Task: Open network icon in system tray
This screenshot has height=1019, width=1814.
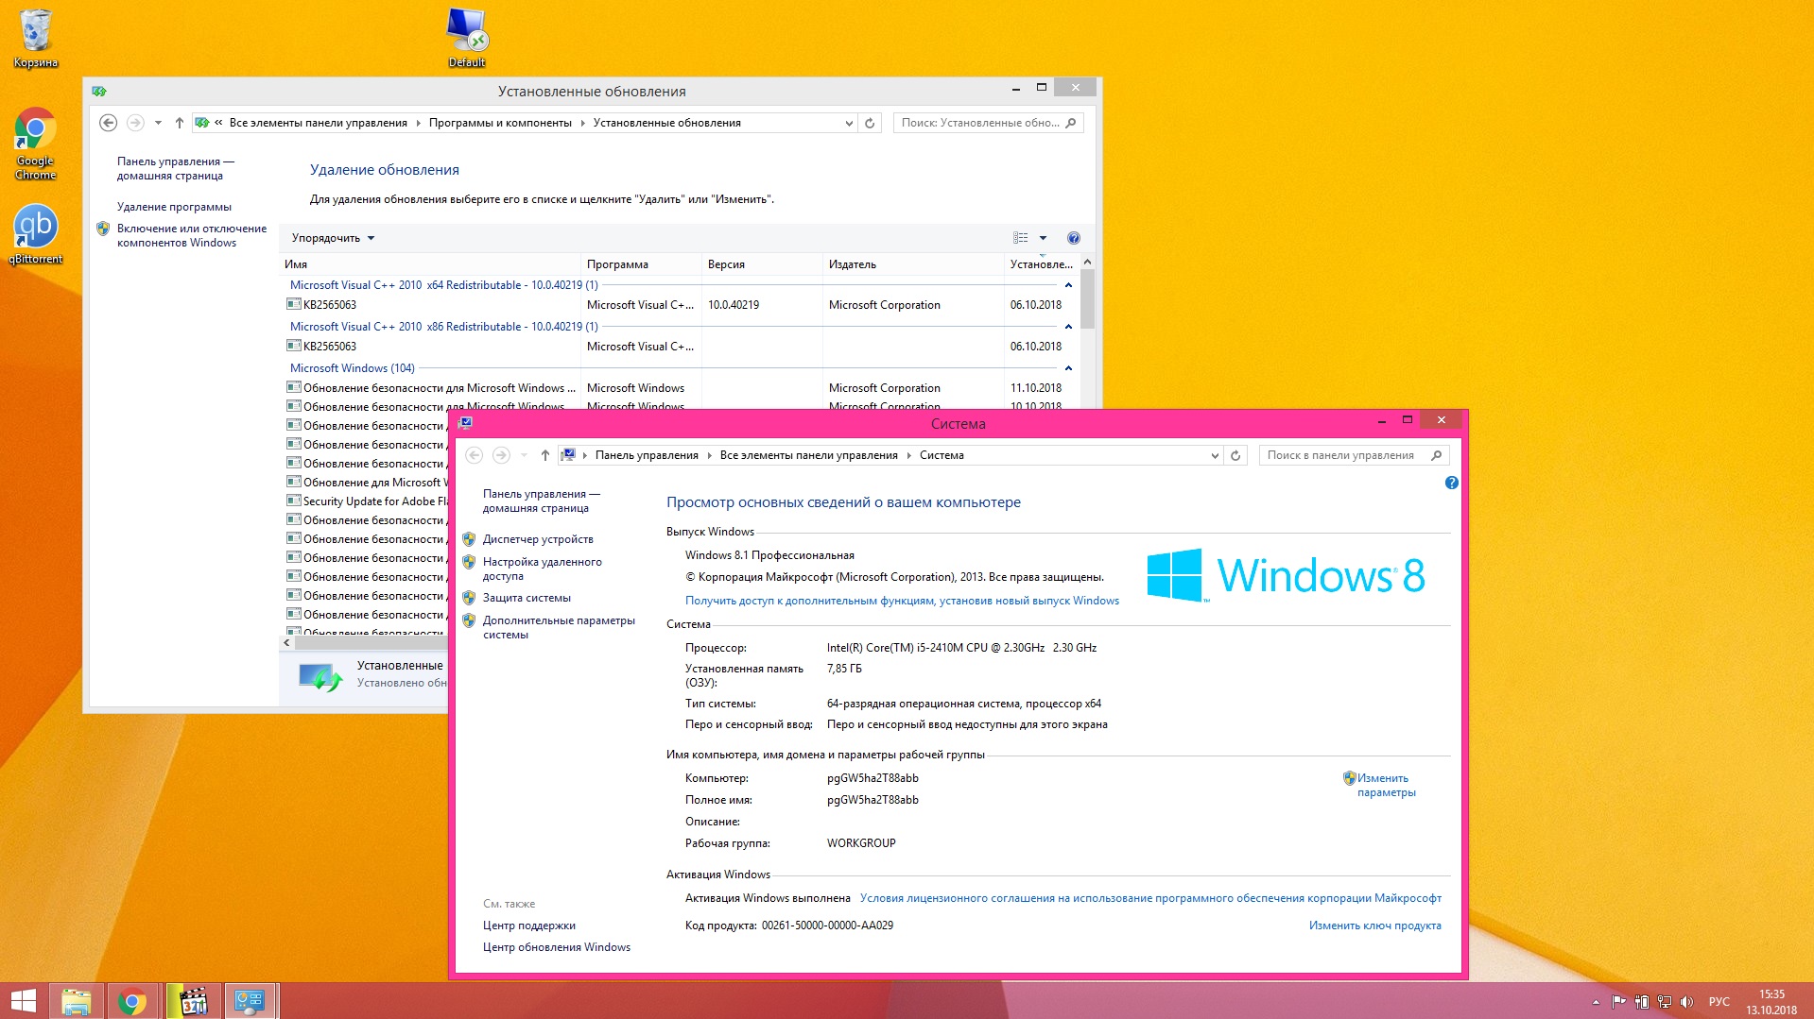Action: (x=1664, y=1002)
